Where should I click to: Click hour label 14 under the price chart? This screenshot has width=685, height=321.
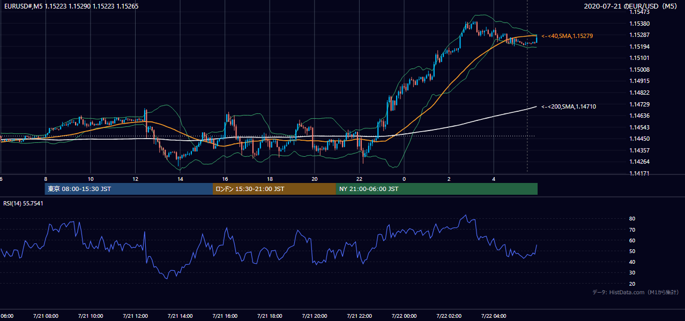click(180, 179)
